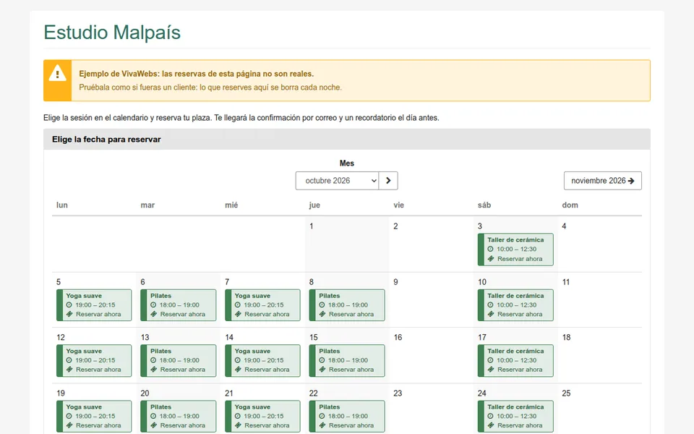Open Taller de cerámica on day 3
The image size is (694, 434).
515,250
